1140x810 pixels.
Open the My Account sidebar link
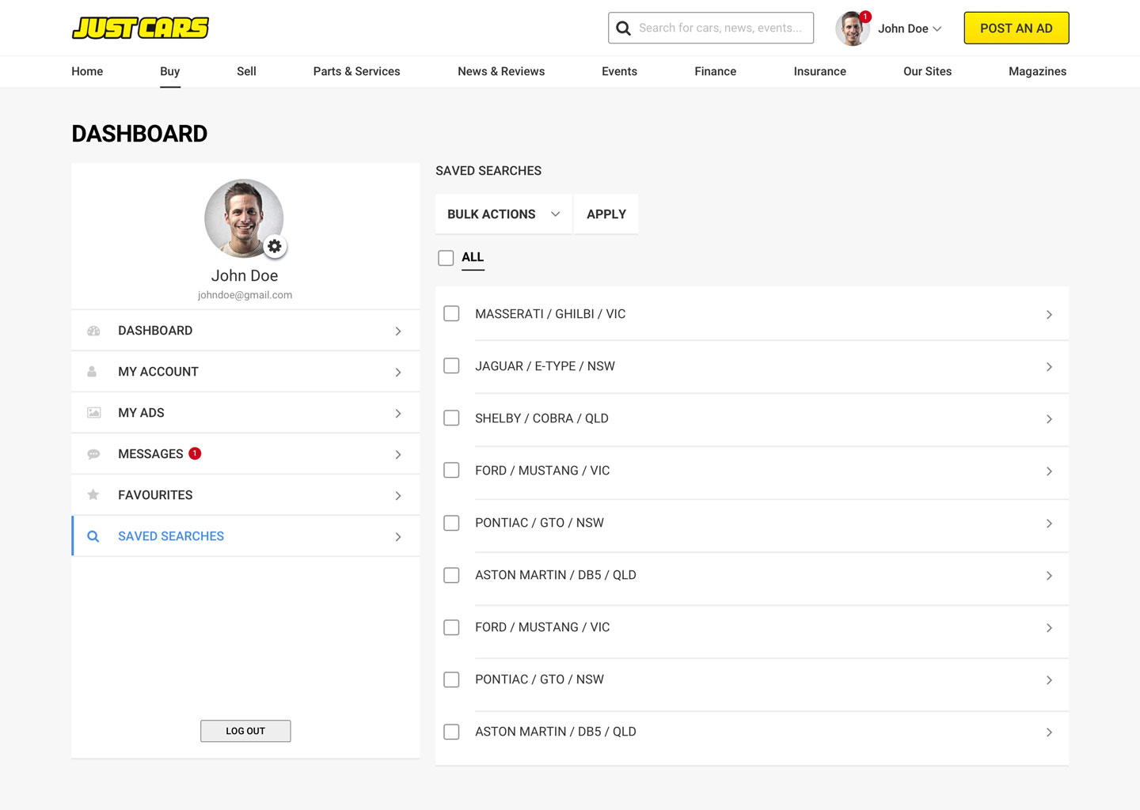click(245, 372)
